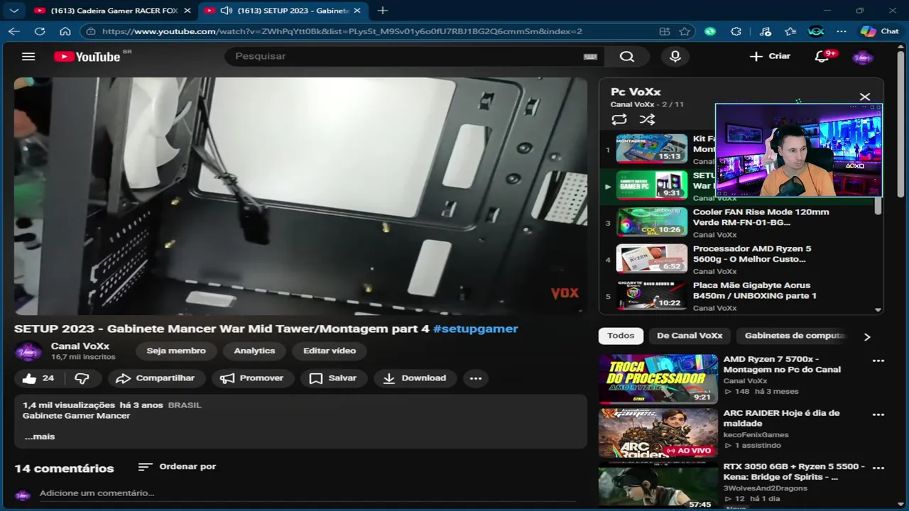Open AMD Ryzen 7 5700x recommended video thumbnail
This screenshot has height=511, width=909.
pos(658,380)
